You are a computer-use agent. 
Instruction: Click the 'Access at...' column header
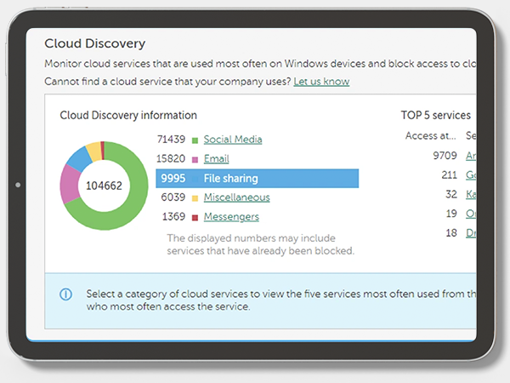coord(430,136)
